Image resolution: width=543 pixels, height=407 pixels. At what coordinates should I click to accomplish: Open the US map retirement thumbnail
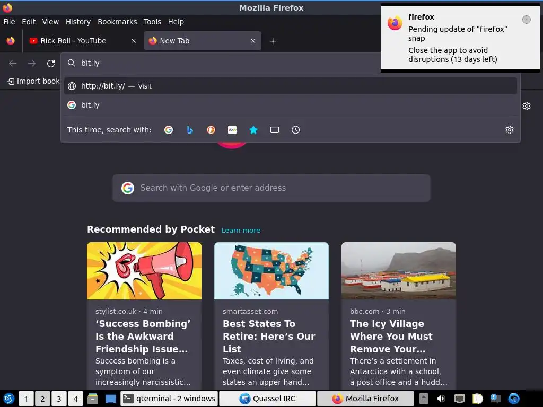271,271
